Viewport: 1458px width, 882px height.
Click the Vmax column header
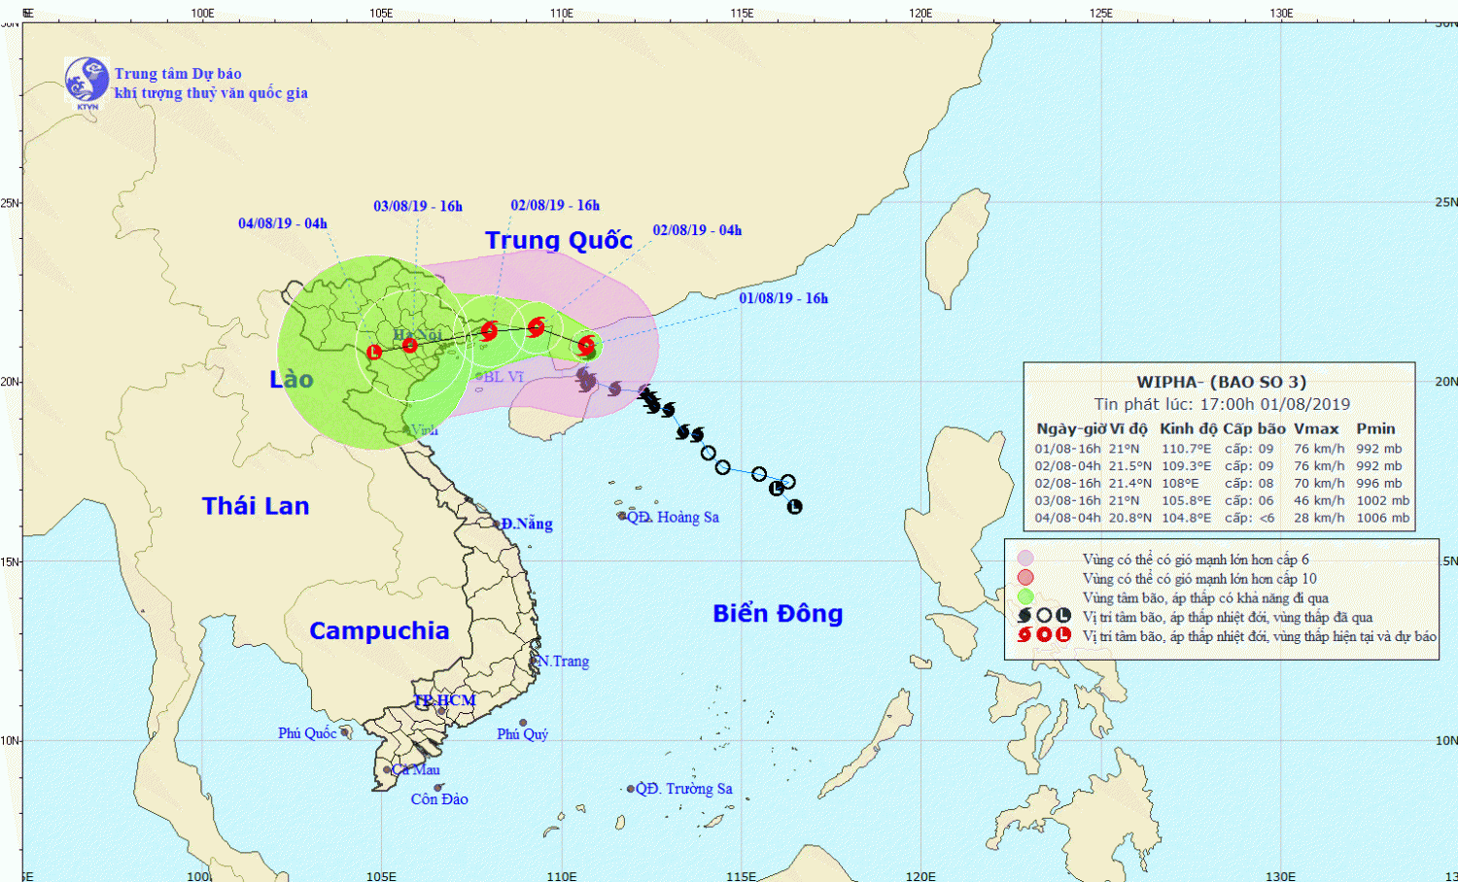click(1316, 428)
